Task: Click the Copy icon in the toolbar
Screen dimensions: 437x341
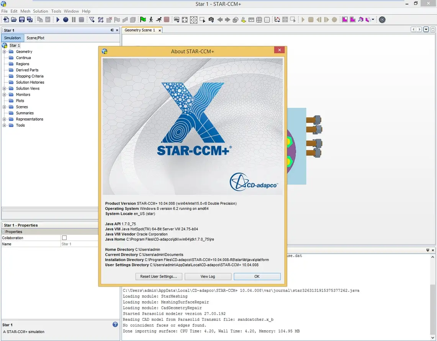Action: point(40,20)
